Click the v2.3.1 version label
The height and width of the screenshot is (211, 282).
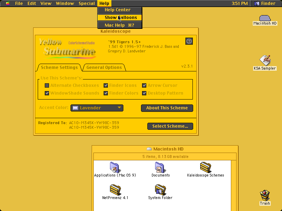(x=187, y=66)
